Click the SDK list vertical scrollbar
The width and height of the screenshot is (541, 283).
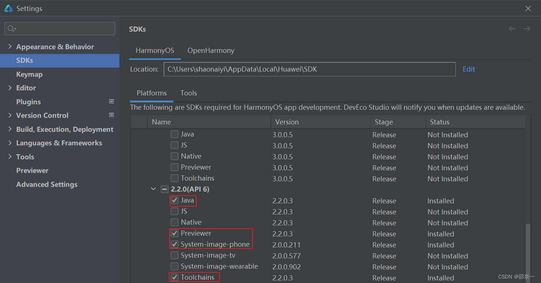click(x=528, y=253)
